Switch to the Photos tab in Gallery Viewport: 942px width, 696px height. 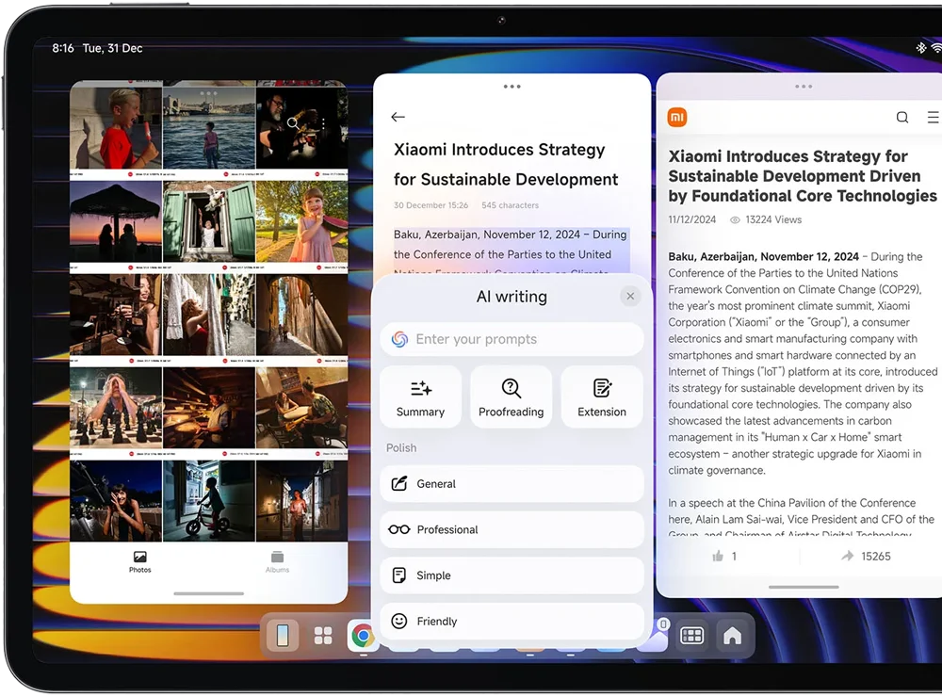click(x=139, y=562)
